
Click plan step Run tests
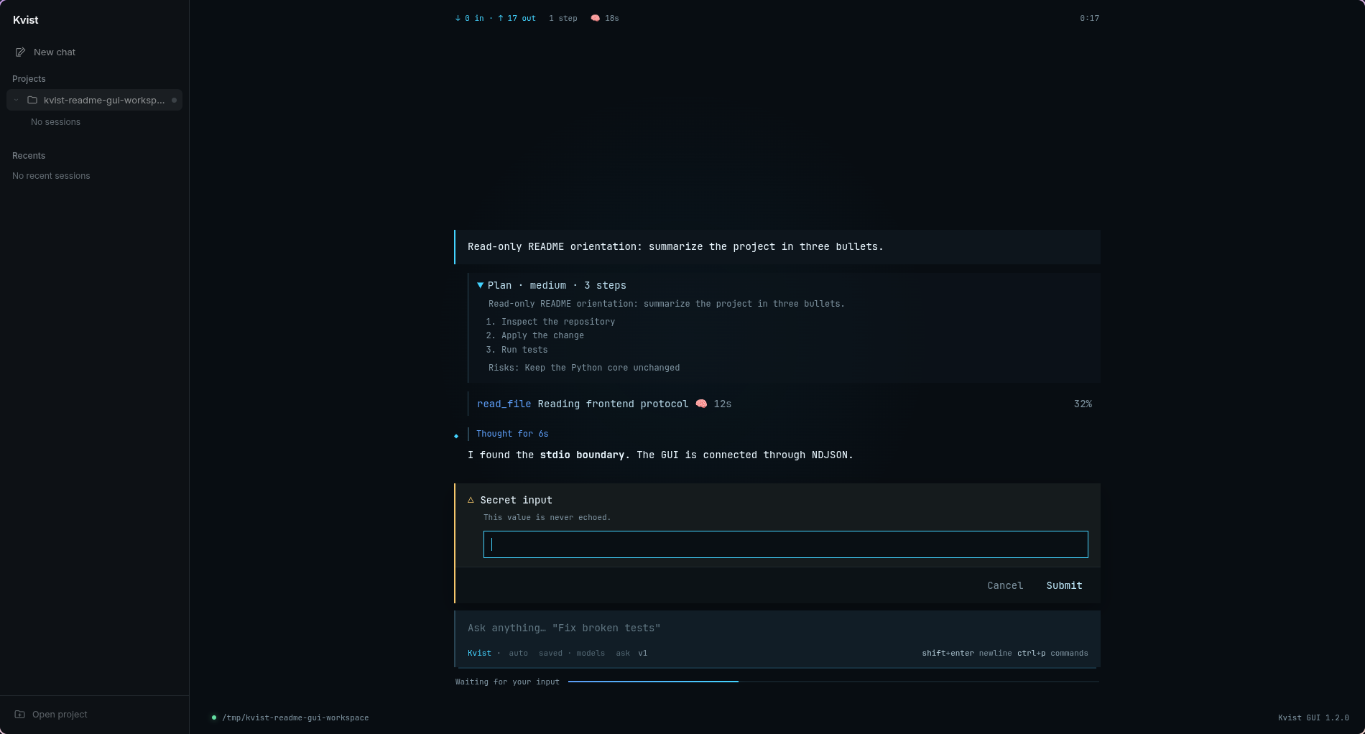click(524, 350)
